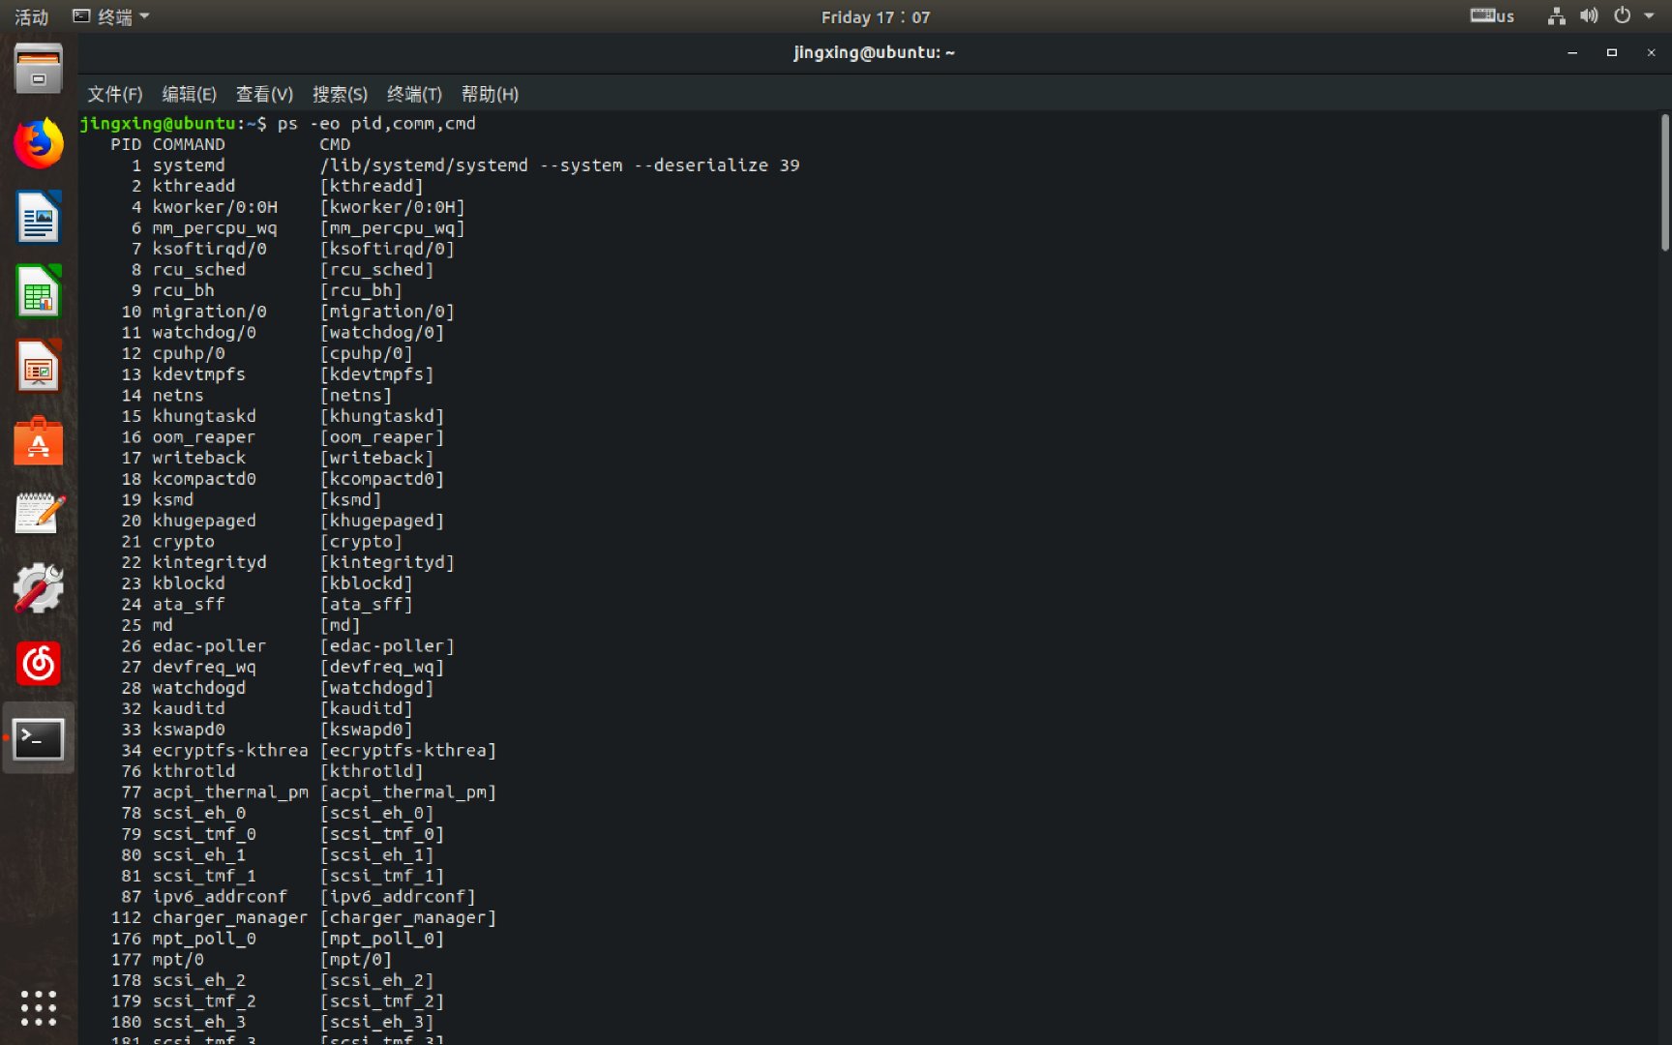Viewport: 1672px width, 1045px height.
Task: Open LibreOffice Impress from the dock
Action: 39,367
